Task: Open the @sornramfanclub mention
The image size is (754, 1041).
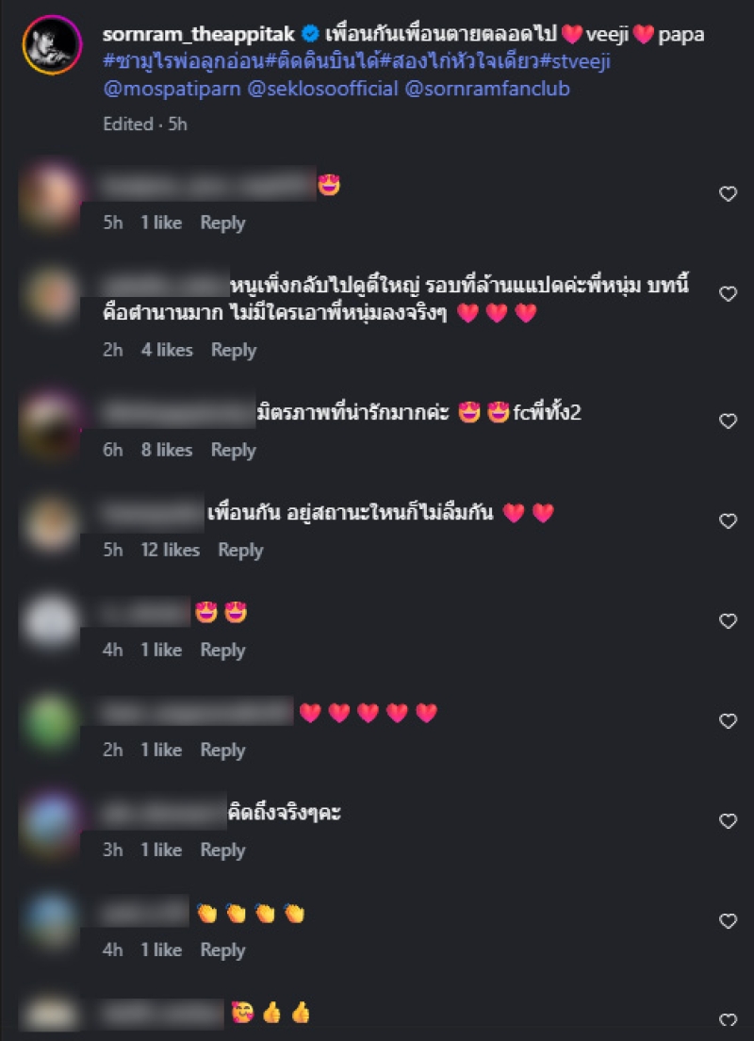Action: (x=487, y=89)
